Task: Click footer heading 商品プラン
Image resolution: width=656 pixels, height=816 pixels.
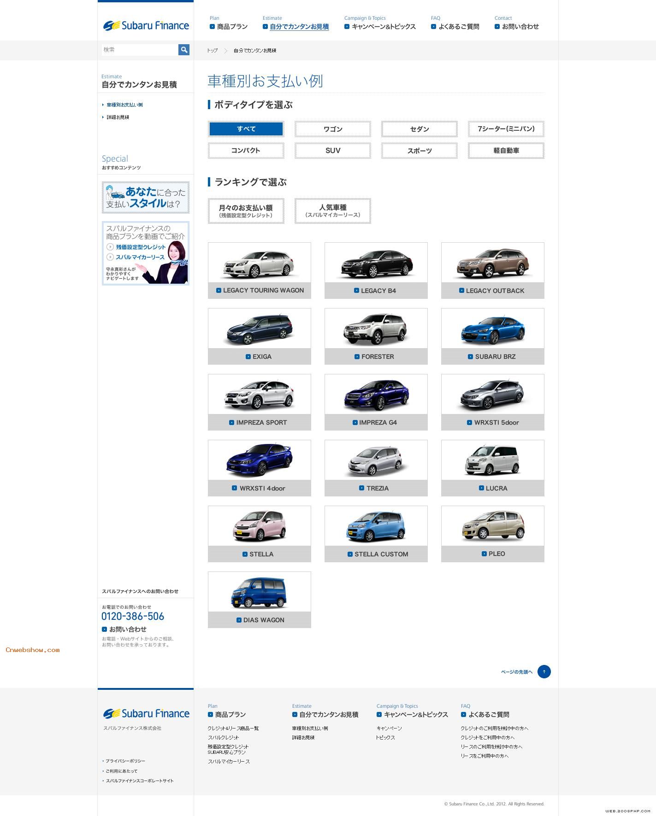Action: pyautogui.click(x=230, y=714)
